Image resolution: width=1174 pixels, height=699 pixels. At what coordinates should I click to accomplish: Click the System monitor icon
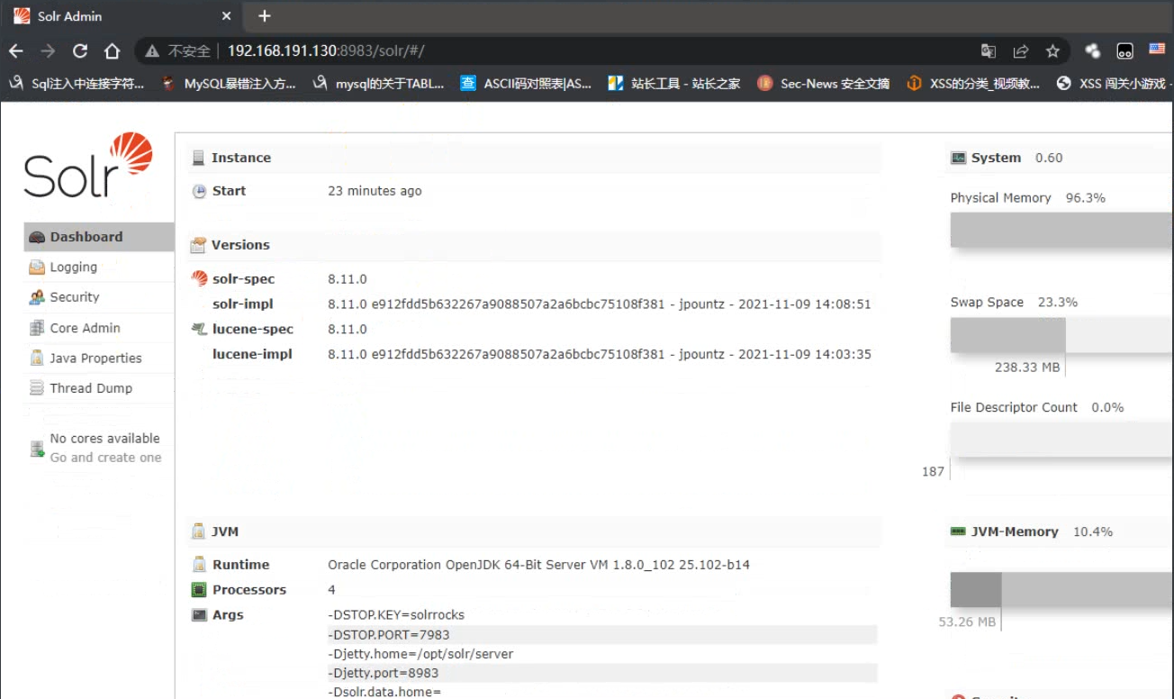click(958, 158)
